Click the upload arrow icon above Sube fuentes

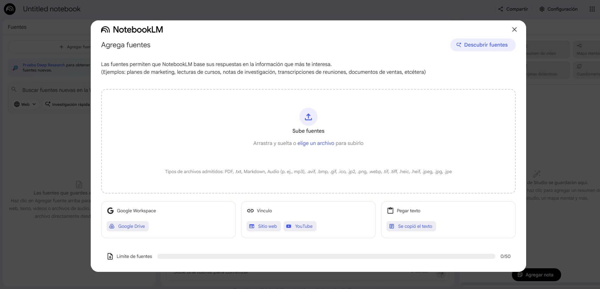coord(308,117)
